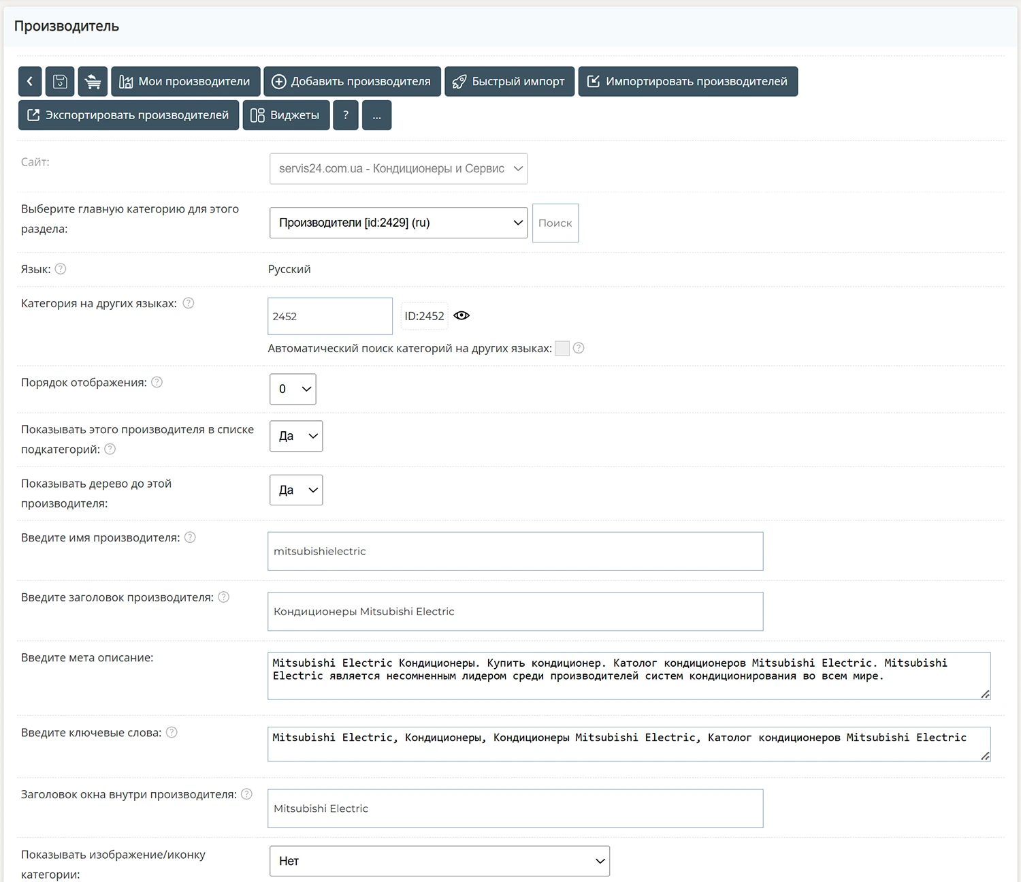The height and width of the screenshot is (882, 1021).
Task: Open Быстрый импорт
Action: (510, 81)
